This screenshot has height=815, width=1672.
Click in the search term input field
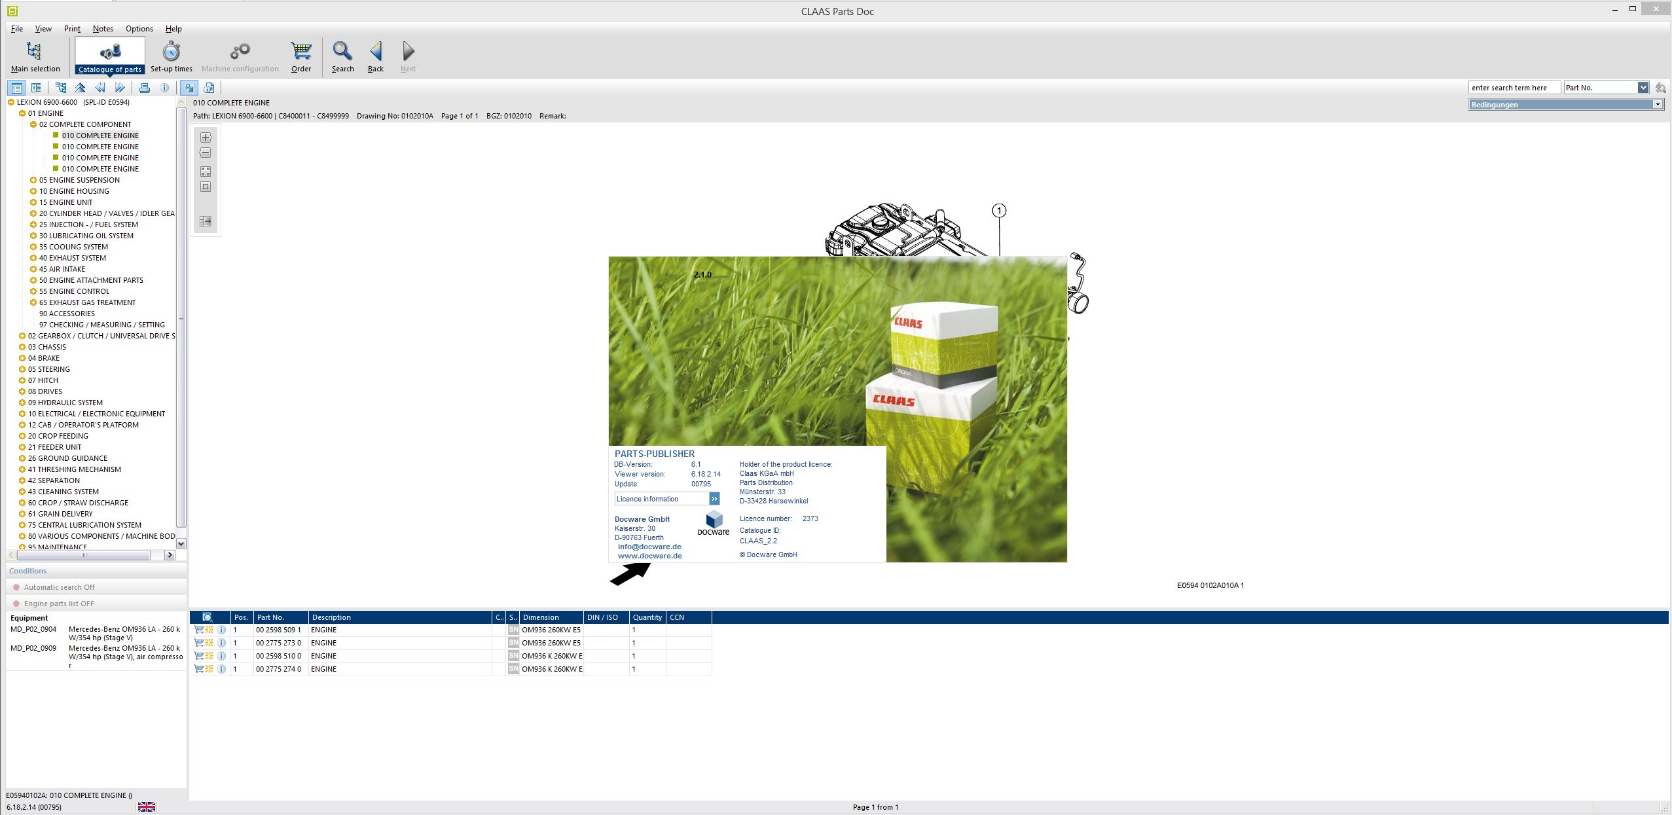click(1514, 88)
